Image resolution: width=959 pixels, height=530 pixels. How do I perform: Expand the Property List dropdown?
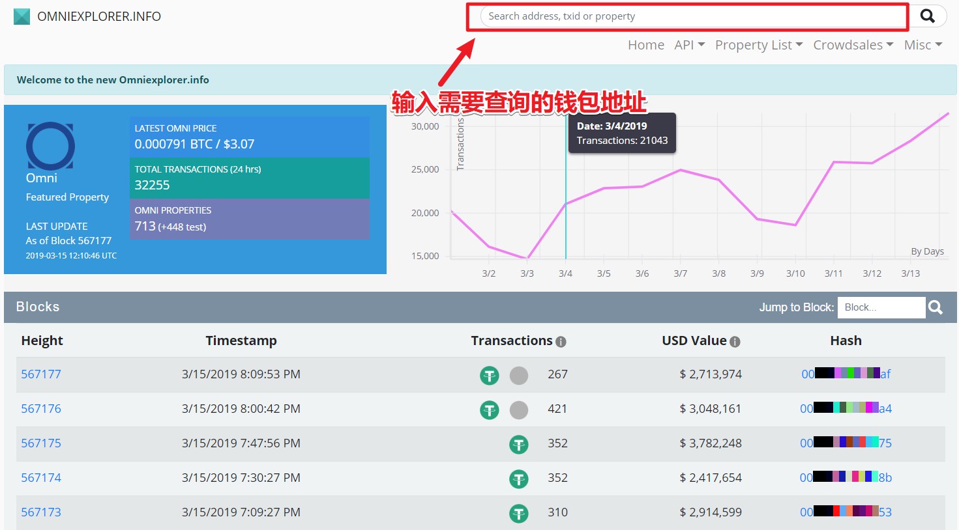click(759, 45)
